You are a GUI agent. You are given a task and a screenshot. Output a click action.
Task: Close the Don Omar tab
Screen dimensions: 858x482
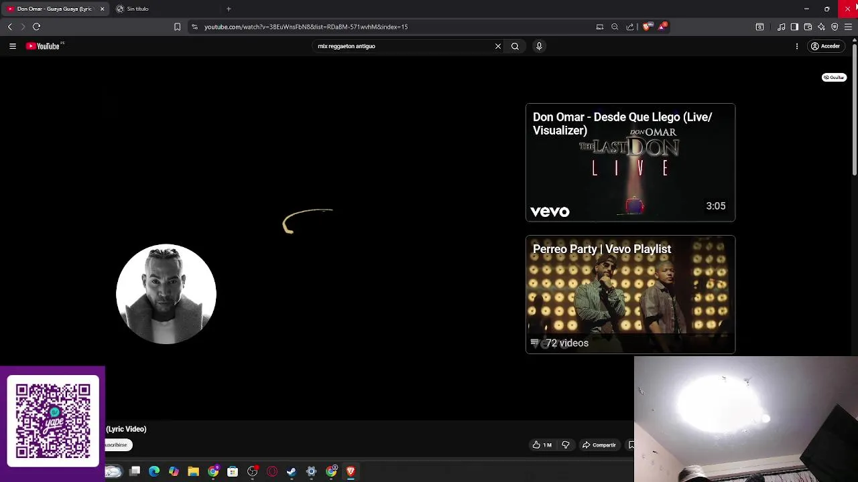102,9
